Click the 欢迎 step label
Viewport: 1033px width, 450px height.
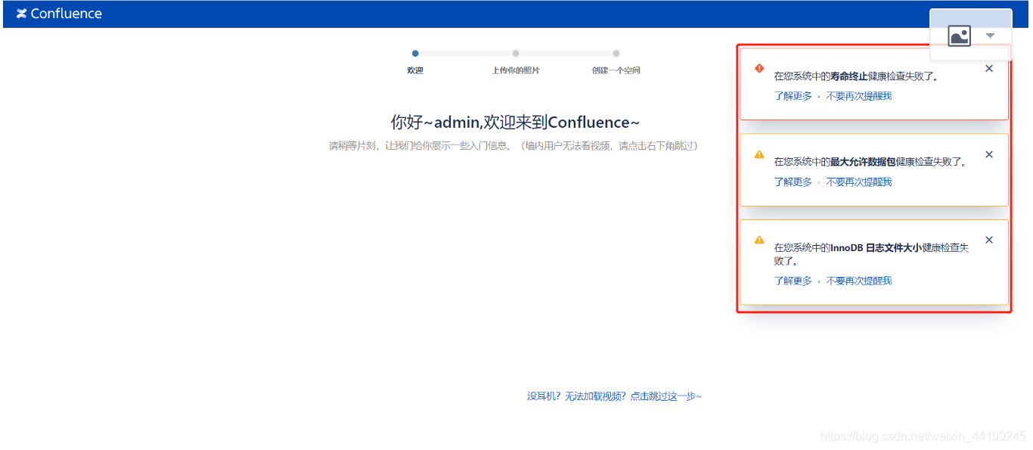point(415,70)
